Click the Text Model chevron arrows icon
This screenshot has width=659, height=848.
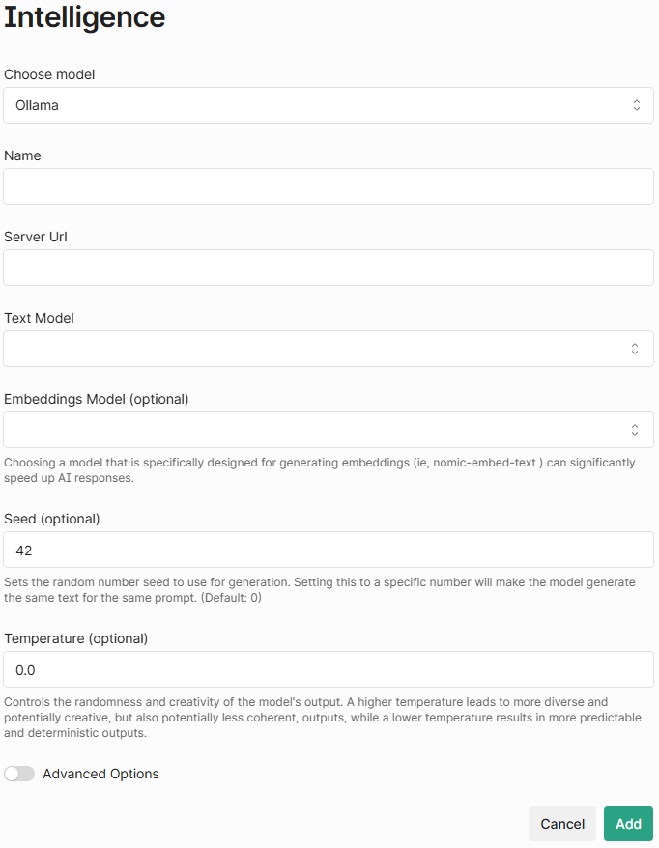coord(636,349)
